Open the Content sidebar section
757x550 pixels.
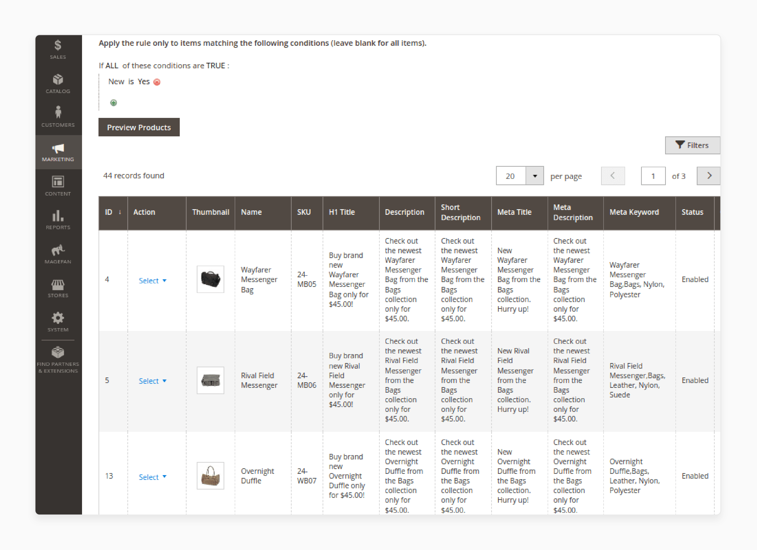[58, 186]
